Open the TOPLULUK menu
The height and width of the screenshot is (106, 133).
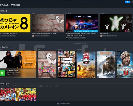point(4,5)
